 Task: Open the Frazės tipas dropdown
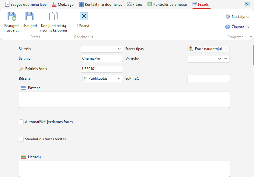(x=208, y=49)
